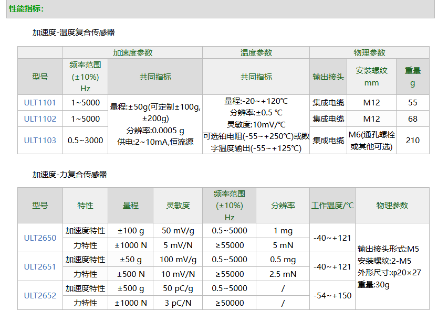The height and width of the screenshot is (333, 448).
Task: Select the 加速度-温度复合传感器 title text
Action: [x=74, y=32]
